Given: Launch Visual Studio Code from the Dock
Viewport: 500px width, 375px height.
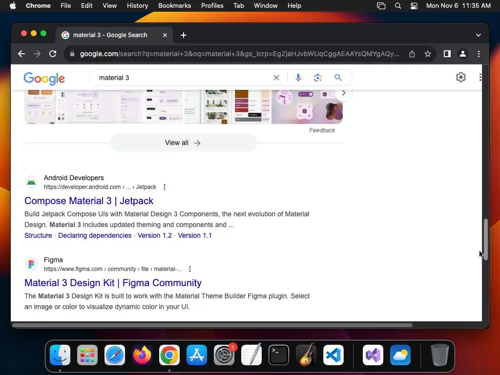Looking at the screenshot, I should (333, 355).
